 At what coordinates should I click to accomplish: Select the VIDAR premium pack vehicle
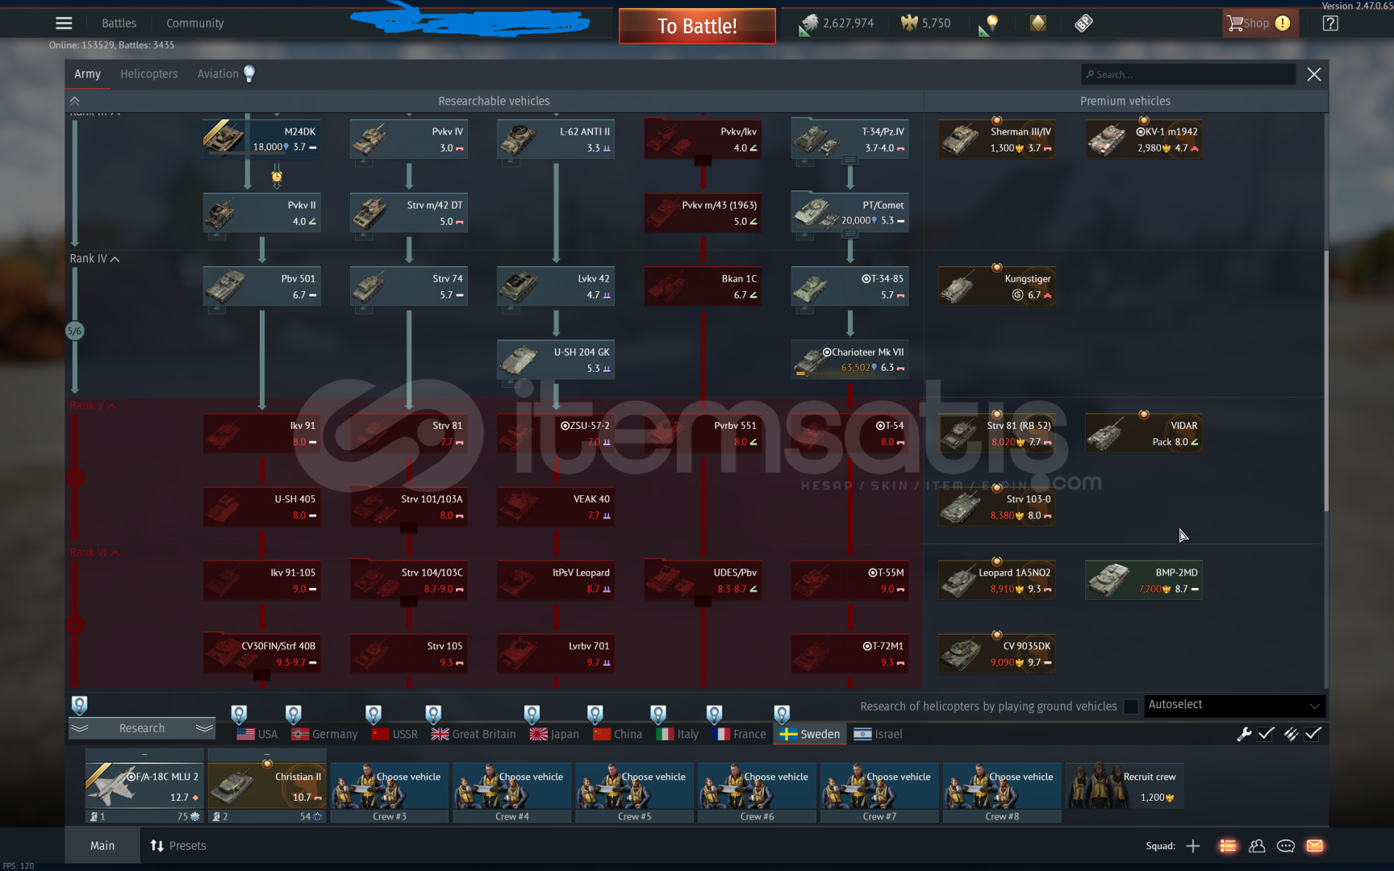point(1144,433)
